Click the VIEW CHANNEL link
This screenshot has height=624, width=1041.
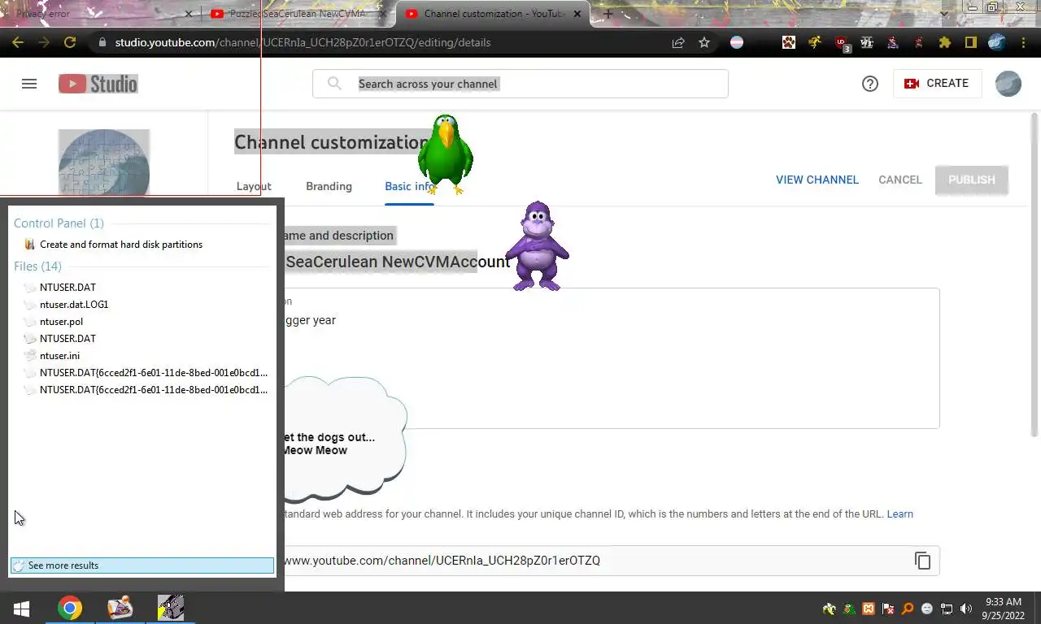[x=817, y=180]
